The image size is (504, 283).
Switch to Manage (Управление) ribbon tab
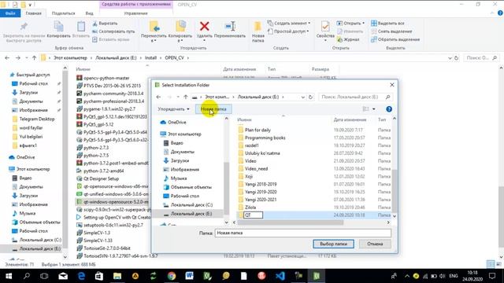click(x=136, y=13)
